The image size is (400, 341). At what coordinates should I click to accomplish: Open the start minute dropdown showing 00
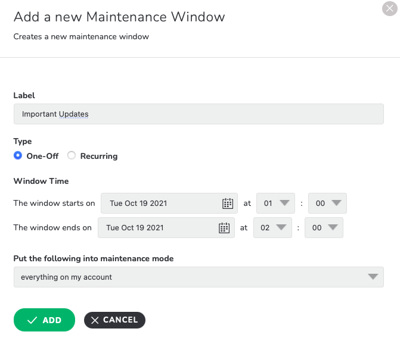pyautogui.click(x=327, y=203)
